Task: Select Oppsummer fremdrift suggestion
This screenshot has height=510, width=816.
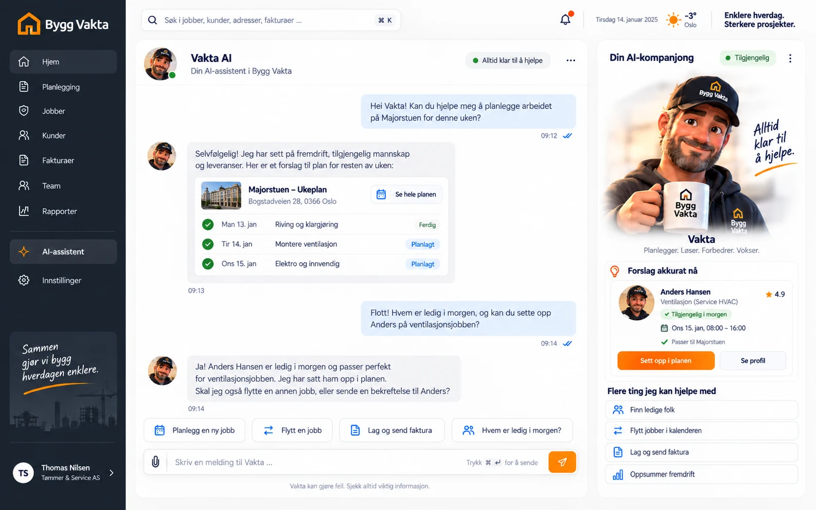Action: click(x=701, y=474)
